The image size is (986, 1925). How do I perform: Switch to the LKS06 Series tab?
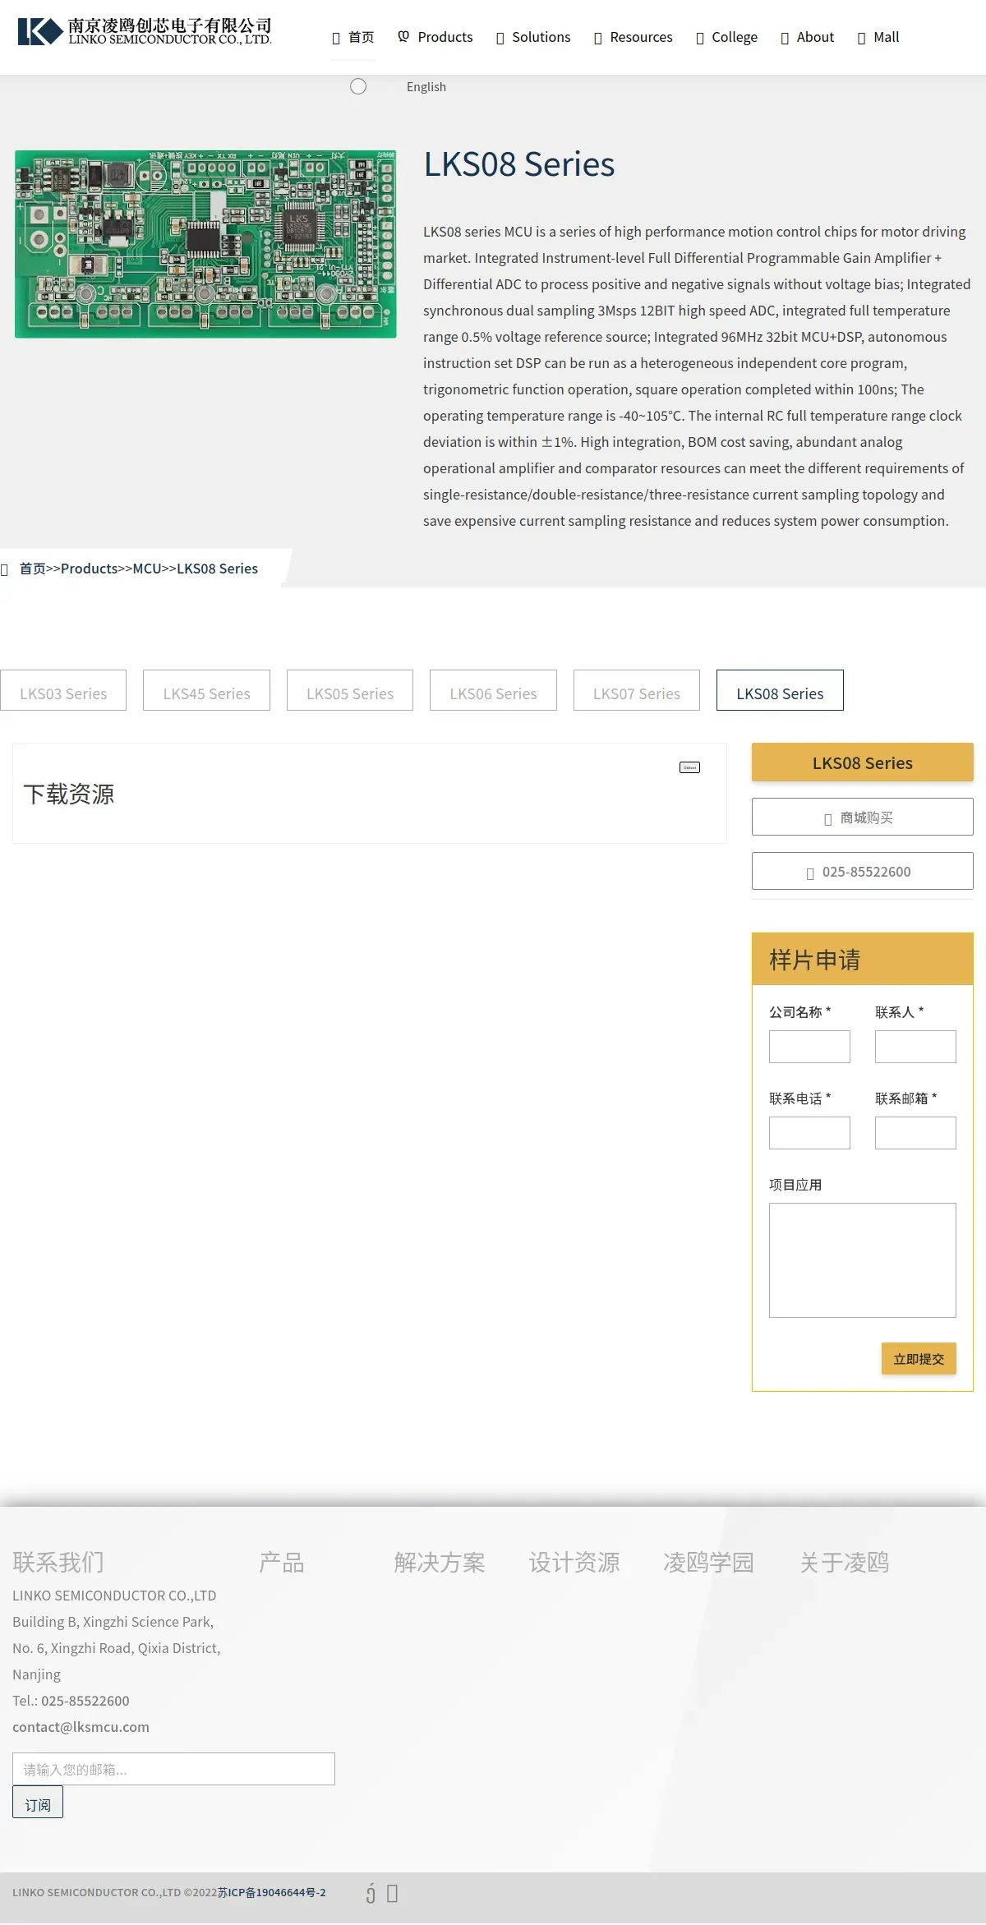coord(493,690)
